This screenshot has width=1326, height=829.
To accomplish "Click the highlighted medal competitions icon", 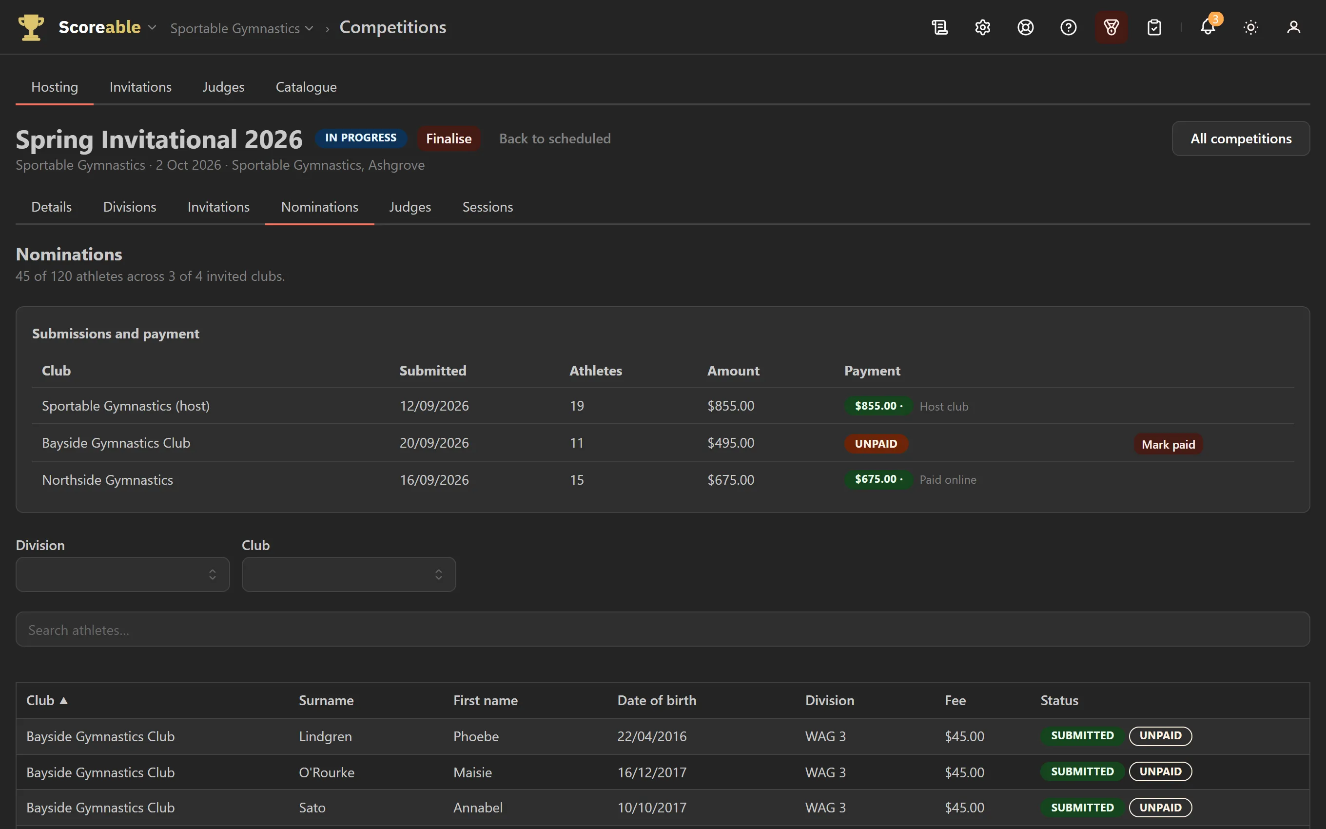I will [1111, 27].
